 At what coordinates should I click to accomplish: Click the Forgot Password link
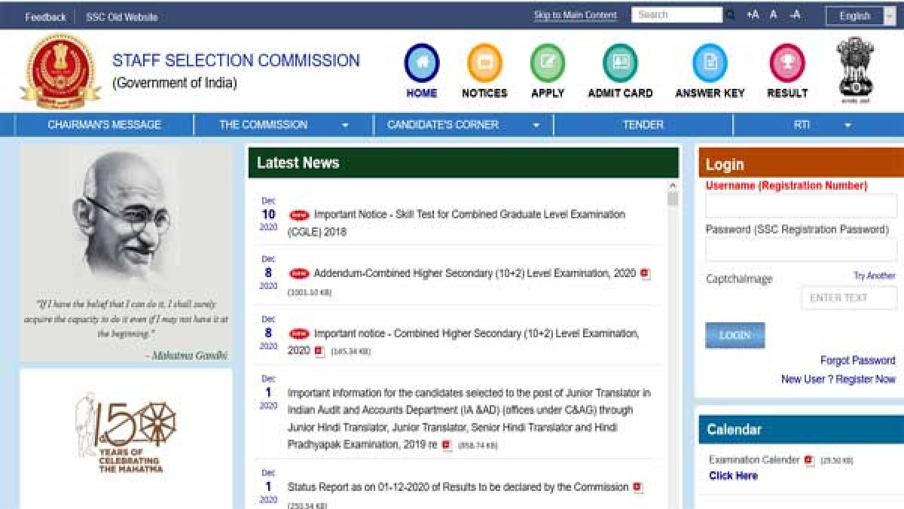(x=857, y=361)
